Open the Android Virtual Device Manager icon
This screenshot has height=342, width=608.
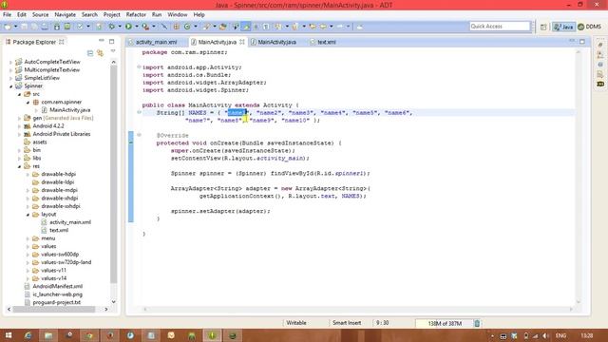67,27
